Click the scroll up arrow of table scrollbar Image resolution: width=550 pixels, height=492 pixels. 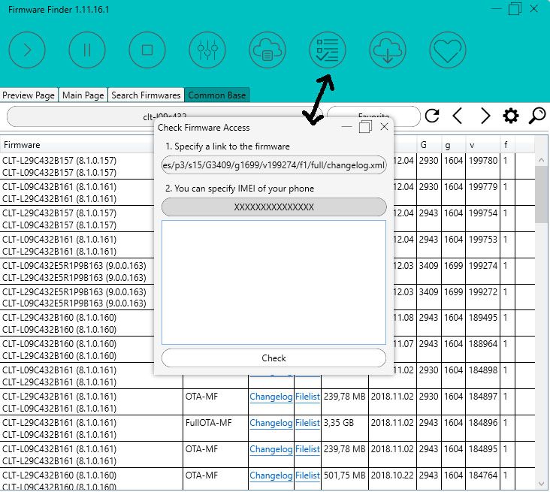(541, 160)
